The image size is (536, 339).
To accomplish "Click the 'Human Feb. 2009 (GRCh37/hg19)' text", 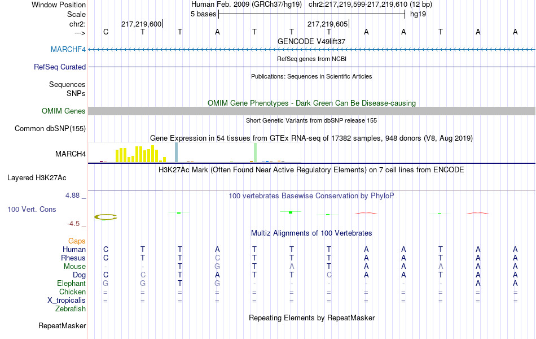I will click(x=247, y=5).
